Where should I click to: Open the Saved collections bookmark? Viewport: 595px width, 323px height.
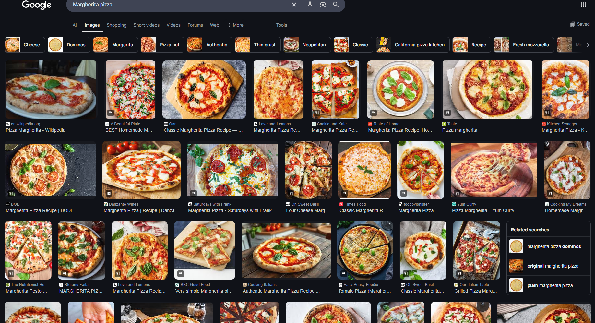[x=580, y=24]
